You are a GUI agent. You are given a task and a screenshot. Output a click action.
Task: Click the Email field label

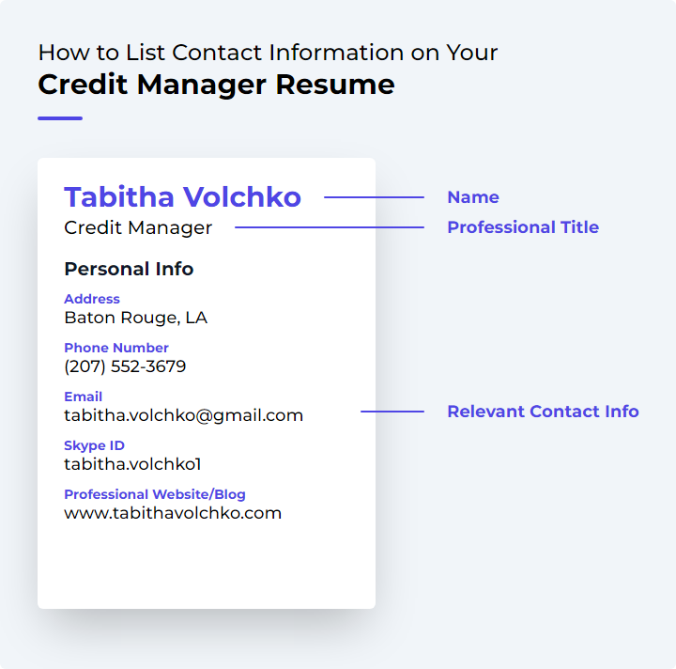point(84,396)
